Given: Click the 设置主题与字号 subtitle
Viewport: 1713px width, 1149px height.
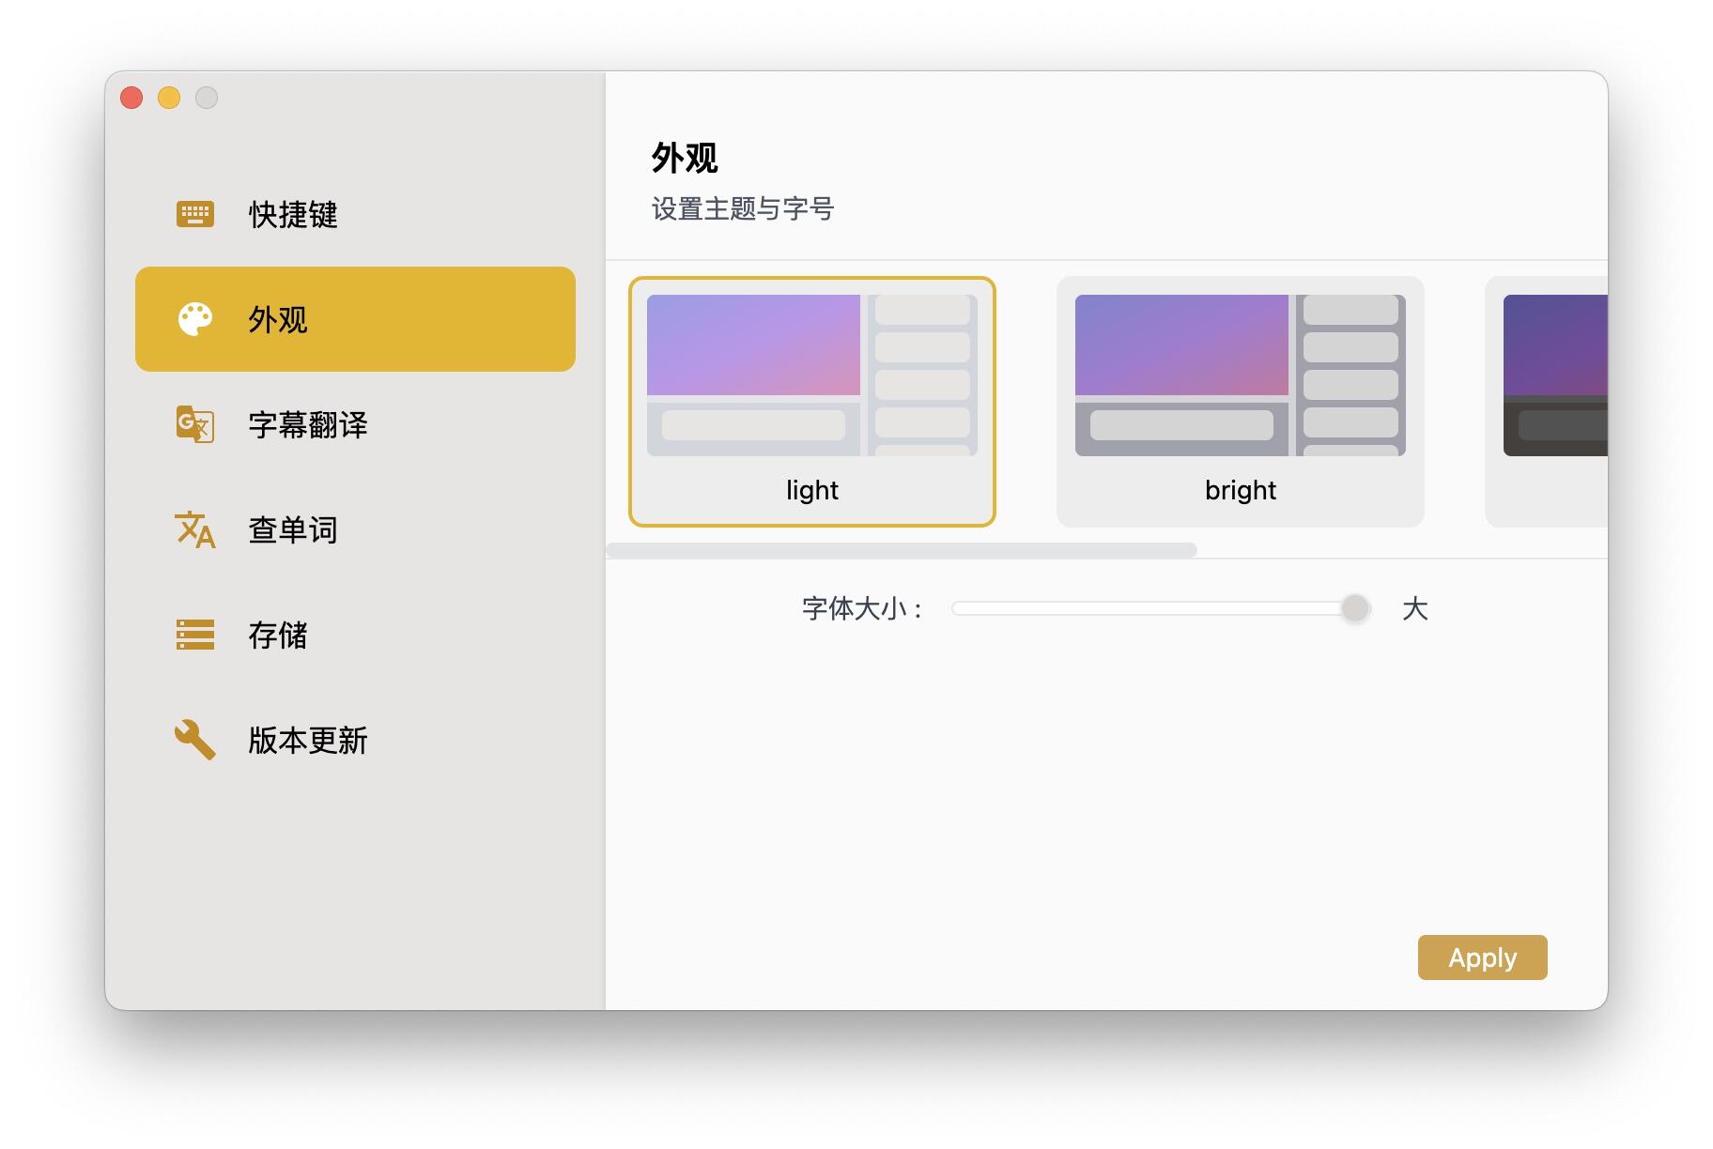Looking at the screenshot, I should coord(743,208).
